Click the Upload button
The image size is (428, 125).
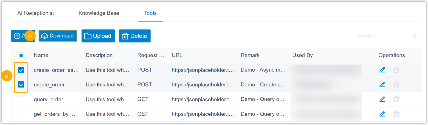pos(98,36)
